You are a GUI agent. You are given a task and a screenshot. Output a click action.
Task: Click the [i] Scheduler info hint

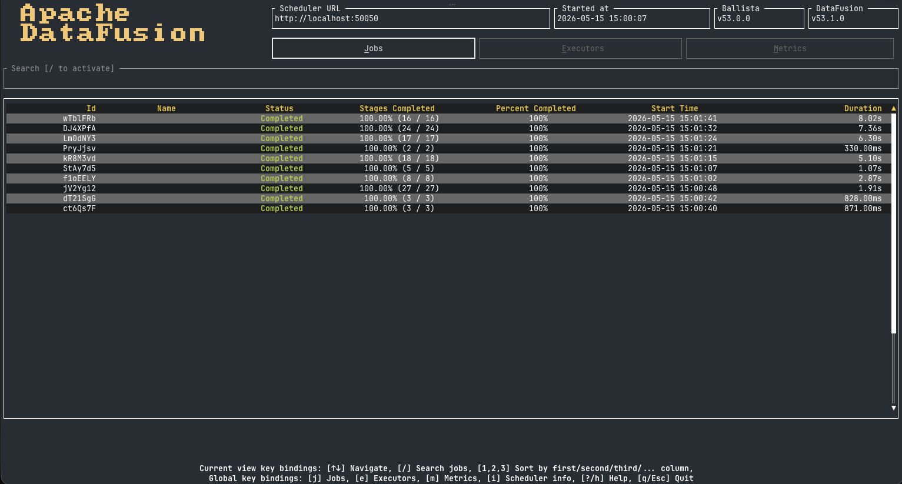coord(529,478)
